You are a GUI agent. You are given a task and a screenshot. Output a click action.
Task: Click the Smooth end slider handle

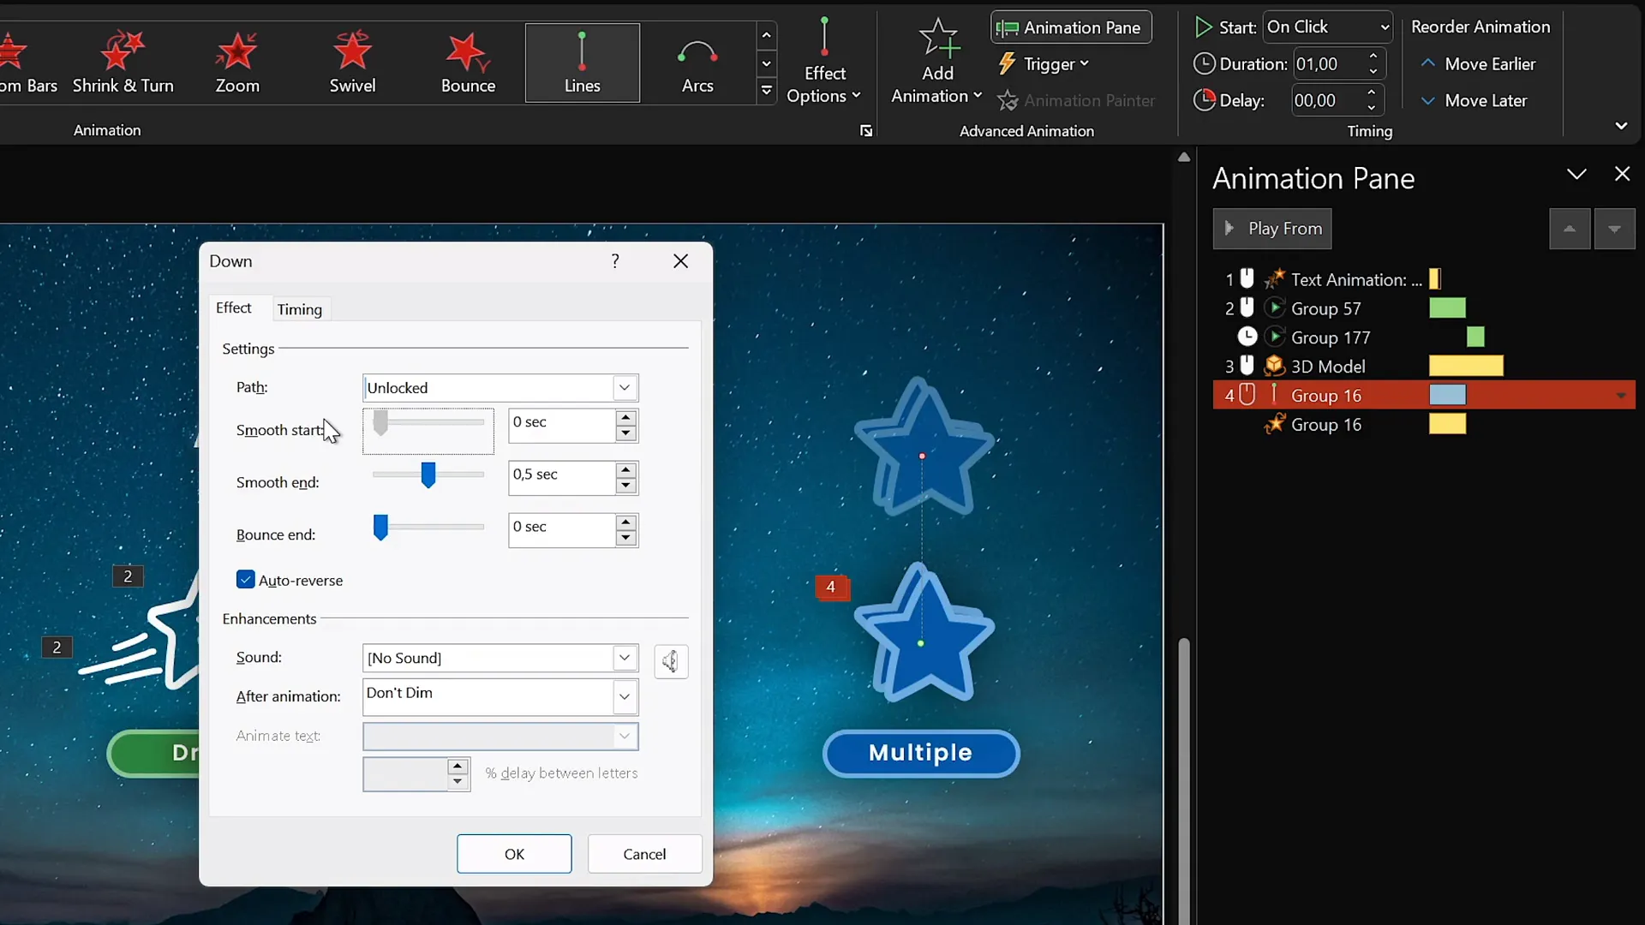click(428, 474)
